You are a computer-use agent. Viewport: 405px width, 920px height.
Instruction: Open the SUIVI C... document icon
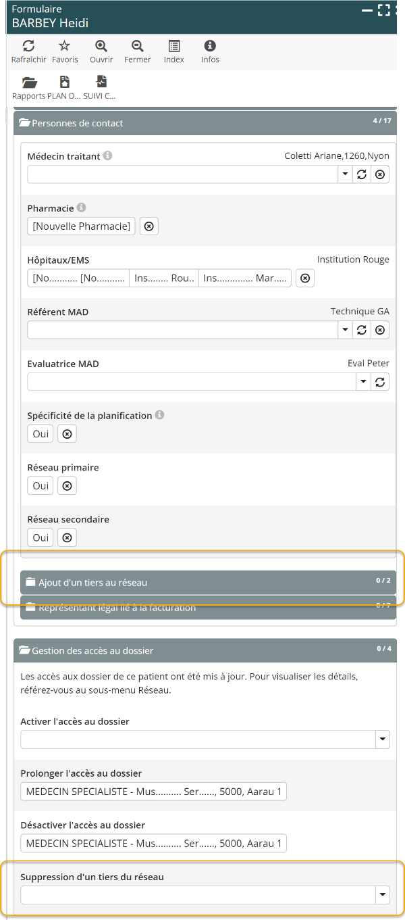[x=101, y=82]
